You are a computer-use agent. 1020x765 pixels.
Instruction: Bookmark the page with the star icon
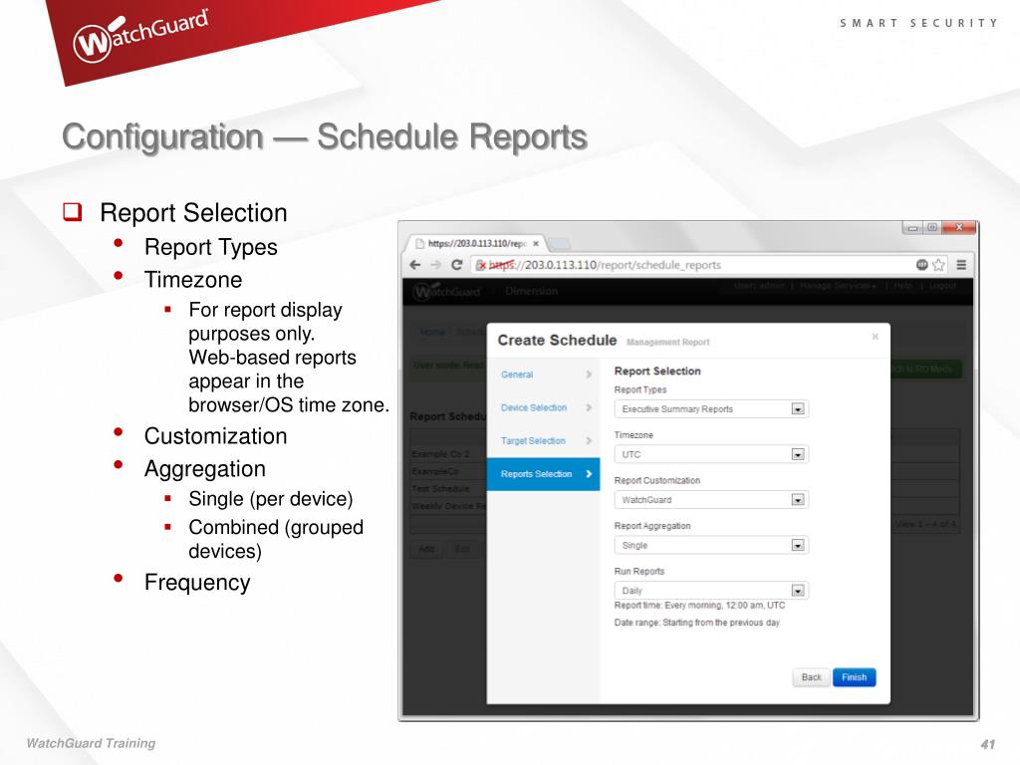pyautogui.click(x=938, y=265)
